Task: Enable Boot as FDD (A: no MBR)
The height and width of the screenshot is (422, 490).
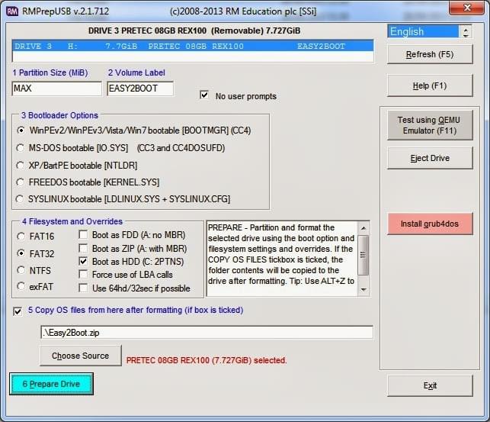Action: coord(83,234)
